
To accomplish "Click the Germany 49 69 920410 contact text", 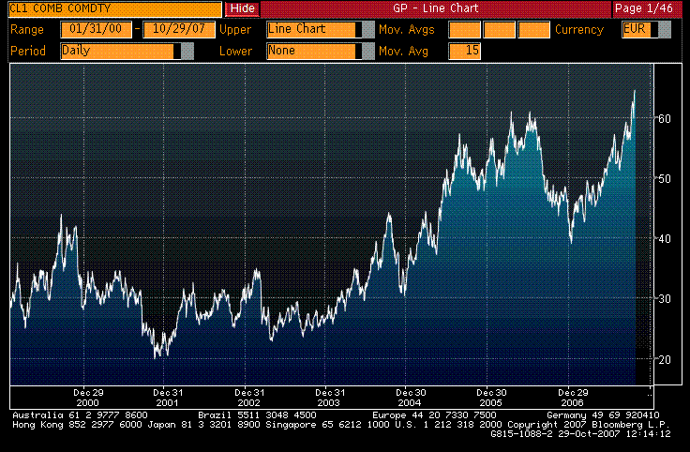I will pos(603,415).
